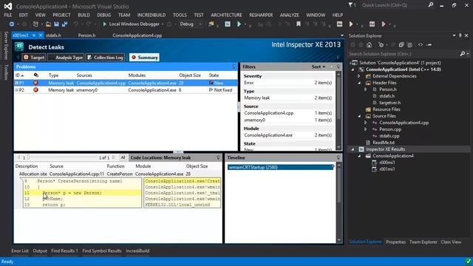
Task: Open the Filters Sort dropdown
Action: point(319,66)
